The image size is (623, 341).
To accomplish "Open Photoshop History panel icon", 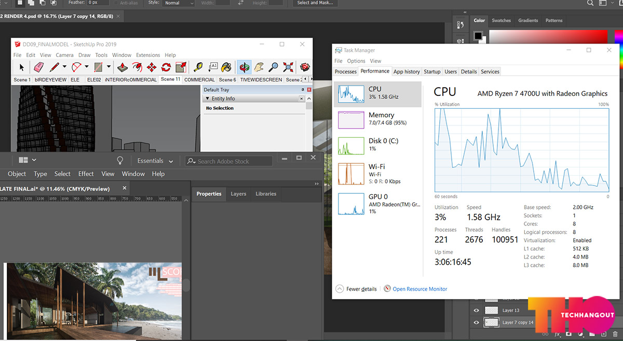I will click(x=460, y=24).
